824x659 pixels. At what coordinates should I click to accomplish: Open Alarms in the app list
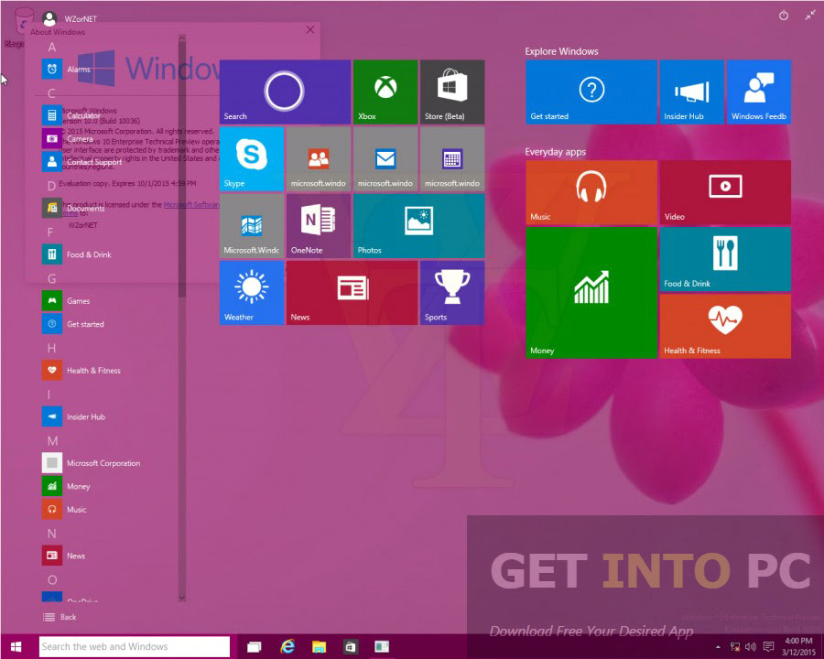[x=66, y=70]
